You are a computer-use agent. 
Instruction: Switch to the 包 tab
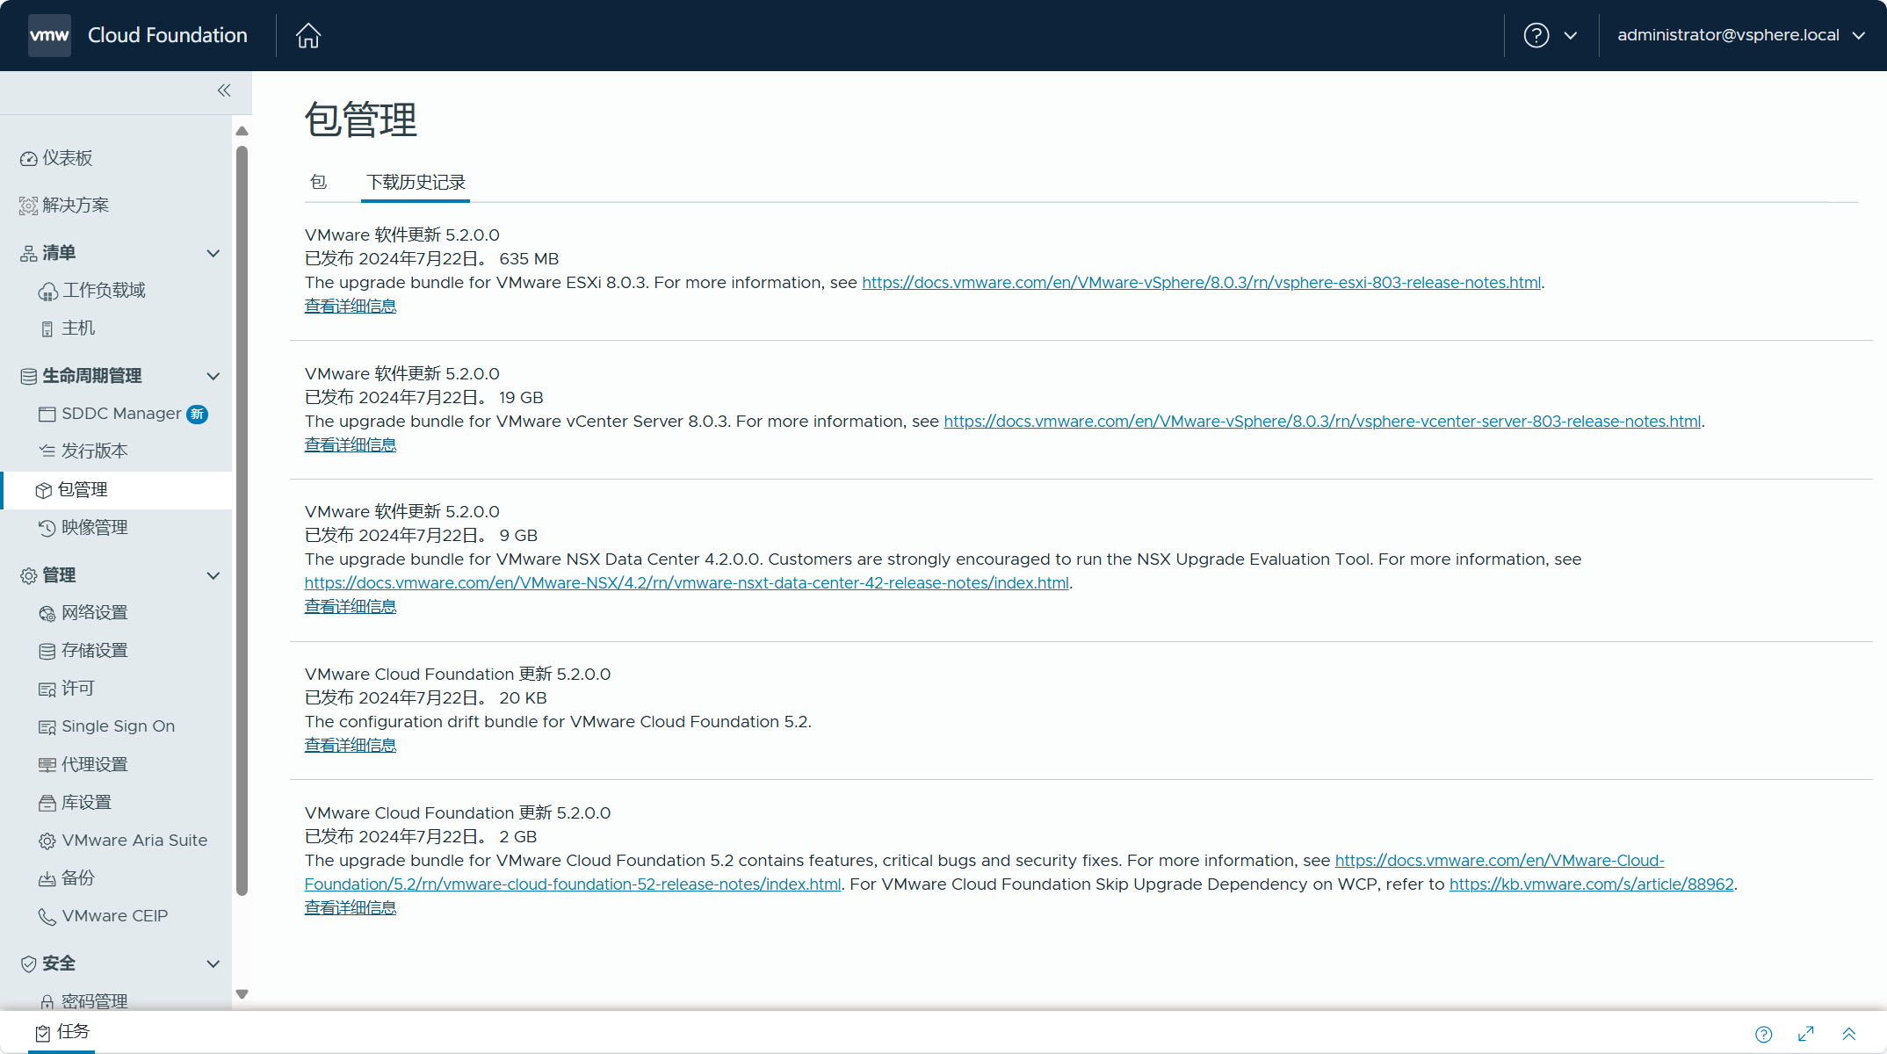click(x=318, y=183)
